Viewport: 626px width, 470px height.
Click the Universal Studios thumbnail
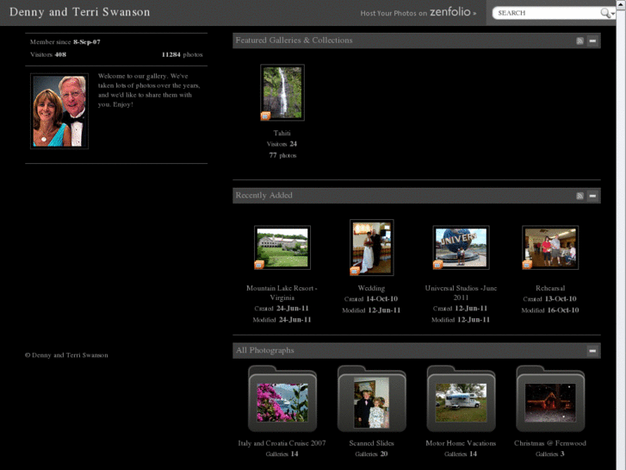pos(461,248)
